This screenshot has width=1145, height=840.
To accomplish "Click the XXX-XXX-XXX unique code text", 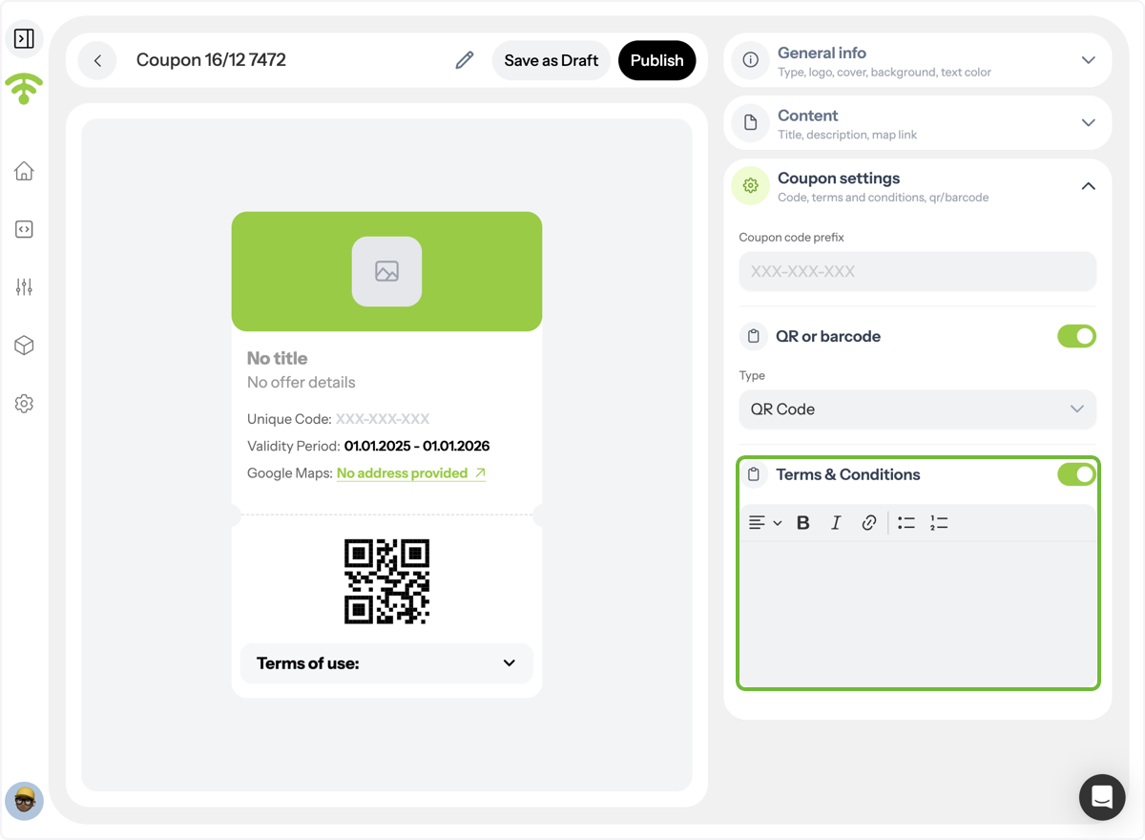I will pyautogui.click(x=383, y=419).
